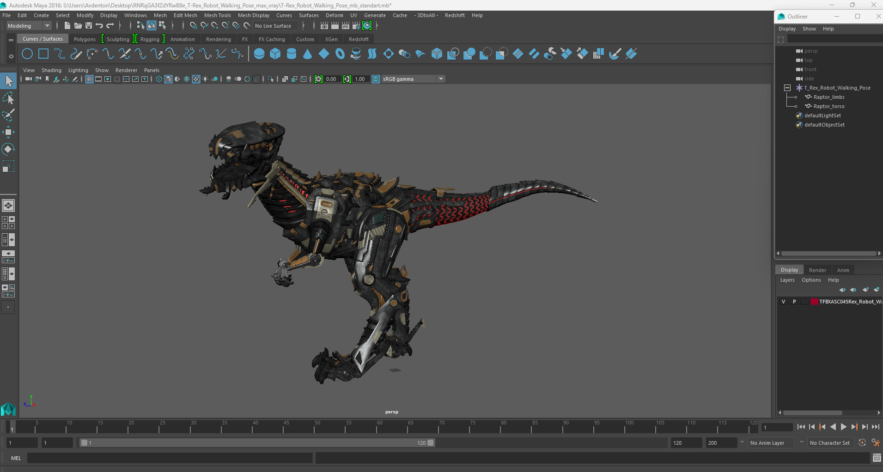This screenshot has width=883, height=472.
Task: Click the shelf tab options menu icon
Action: (11, 40)
